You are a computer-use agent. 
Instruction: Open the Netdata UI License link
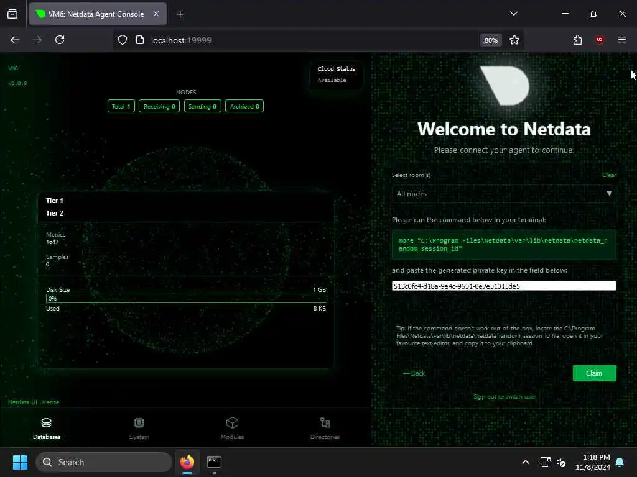(34, 402)
